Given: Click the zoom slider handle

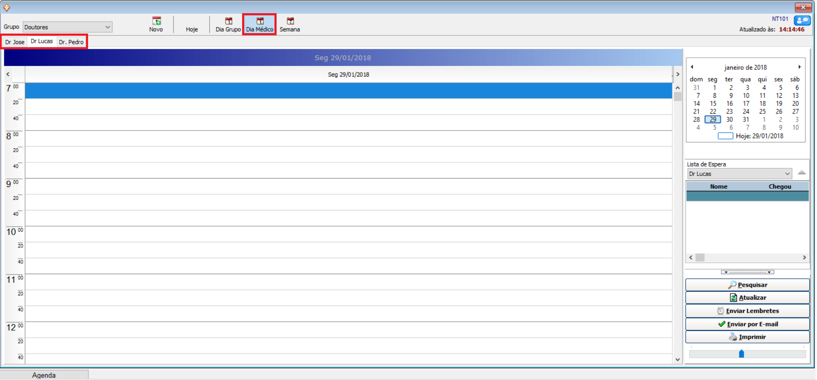Looking at the screenshot, I should click(741, 354).
